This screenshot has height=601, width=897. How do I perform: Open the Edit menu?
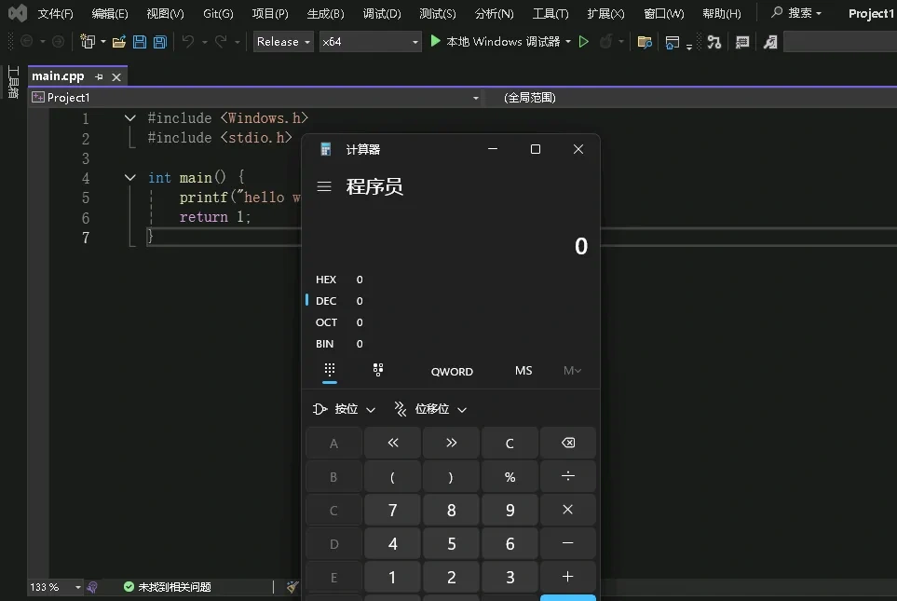click(110, 14)
